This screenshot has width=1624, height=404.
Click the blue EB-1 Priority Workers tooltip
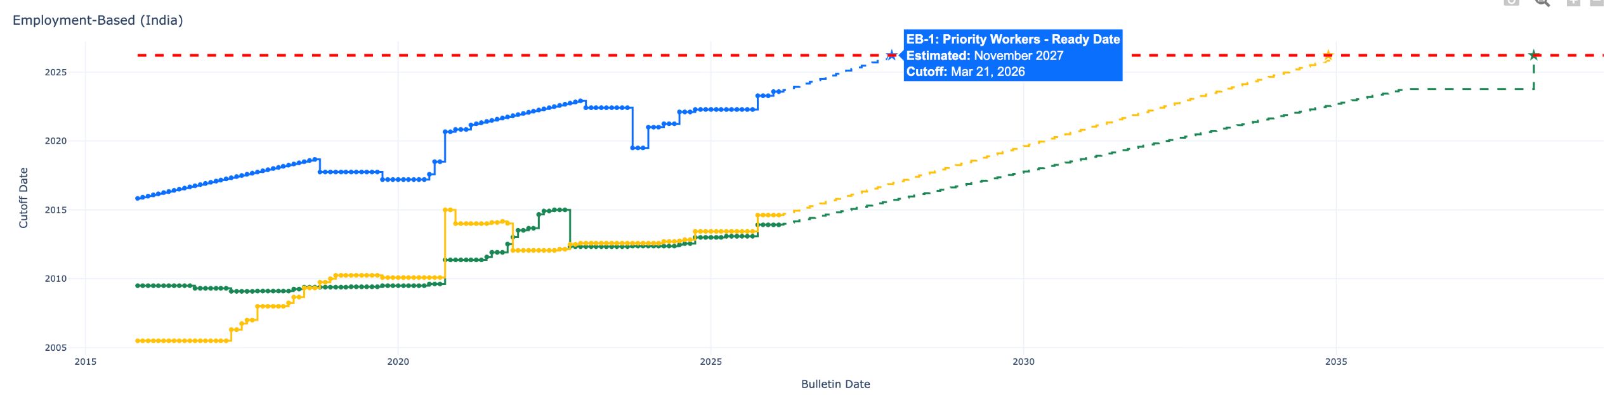coord(1012,55)
